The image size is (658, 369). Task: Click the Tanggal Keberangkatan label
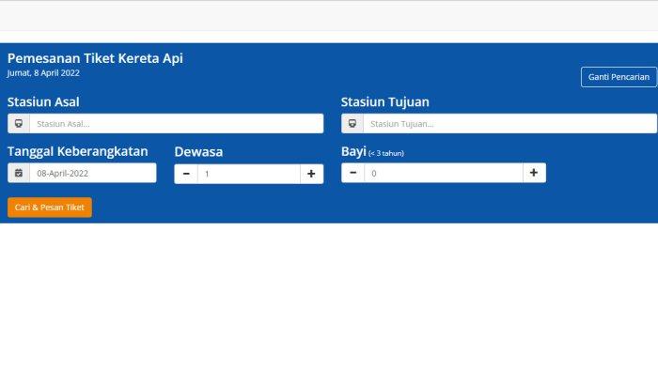78,151
